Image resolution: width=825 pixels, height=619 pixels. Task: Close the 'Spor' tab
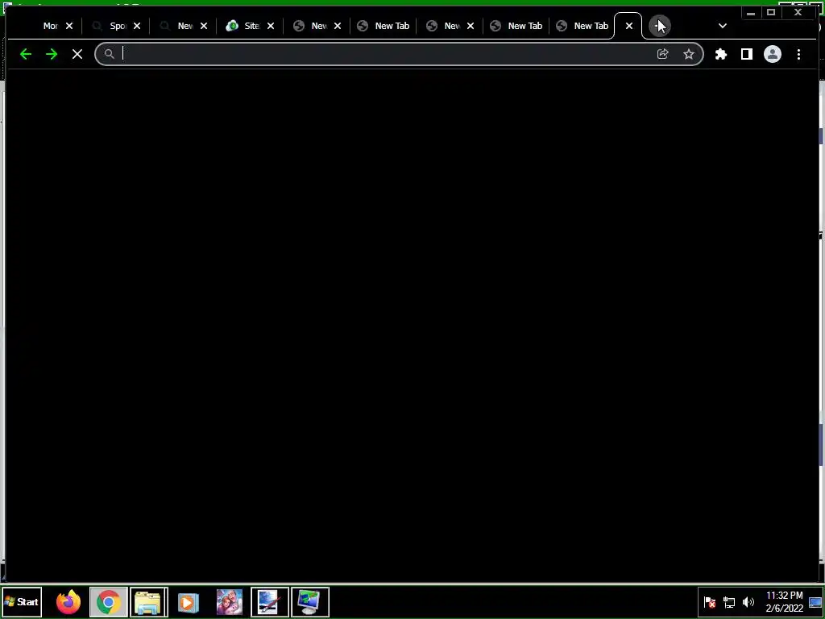coord(137,26)
